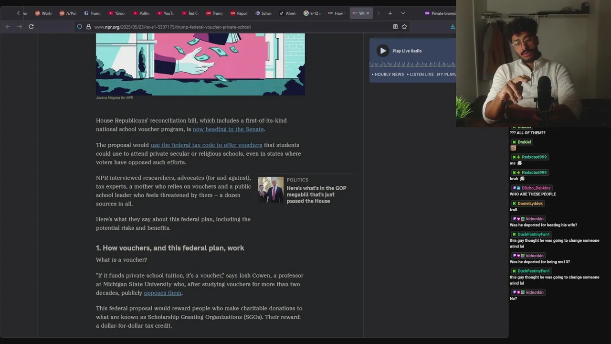Image resolution: width=611 pixels, height=344 pixels.
Task: Click the heading '1. How vouchers, and this federal plan, work'
Action: (170, 248)
